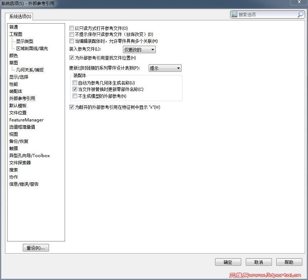Select 普通 in the options tree
Image resolution: width=308 pixels, height=280 pixels.
pyautogui.click(x=14, y=27)
